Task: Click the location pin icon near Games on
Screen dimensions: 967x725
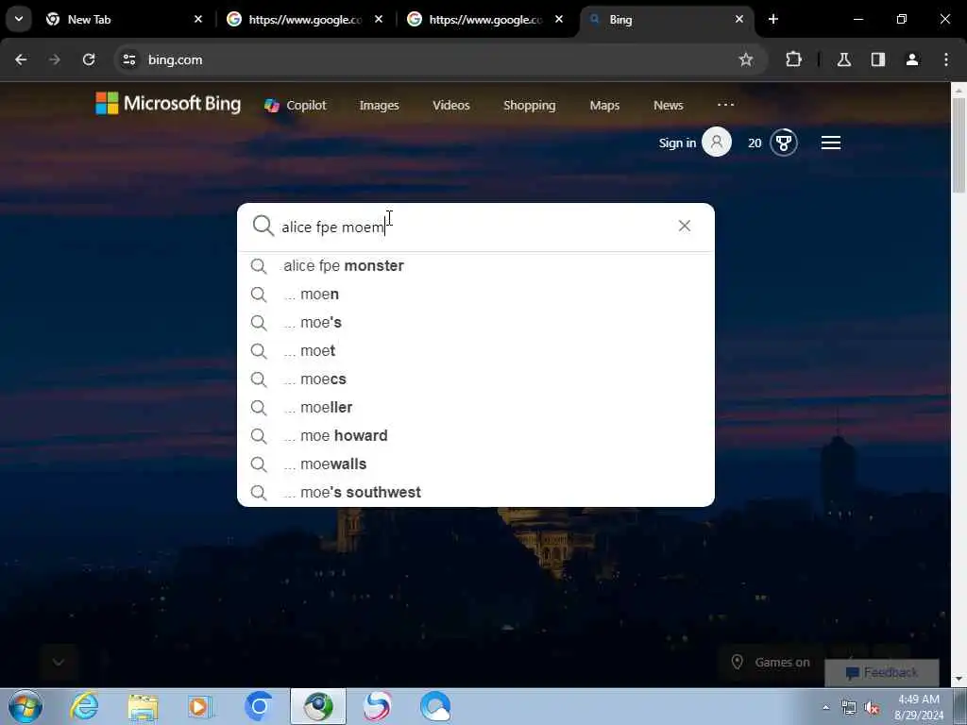Action: pos(737,662)
